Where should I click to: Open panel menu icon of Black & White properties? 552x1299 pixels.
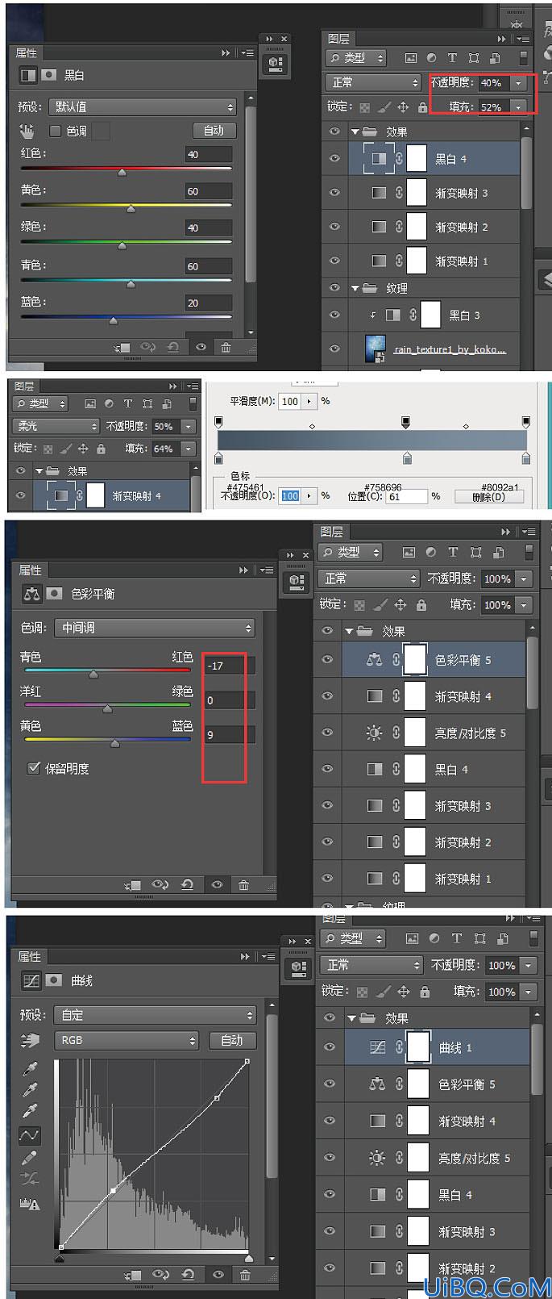[x=247, y=52]
